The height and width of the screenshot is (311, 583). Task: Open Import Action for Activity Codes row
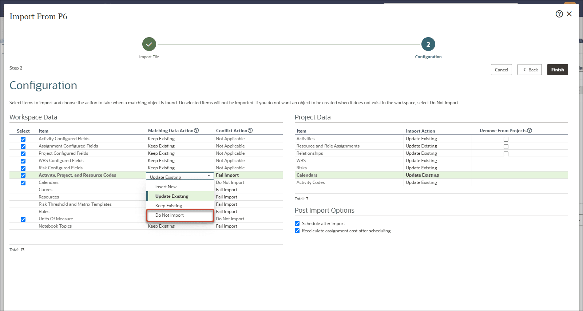click(x=438, y=182)
